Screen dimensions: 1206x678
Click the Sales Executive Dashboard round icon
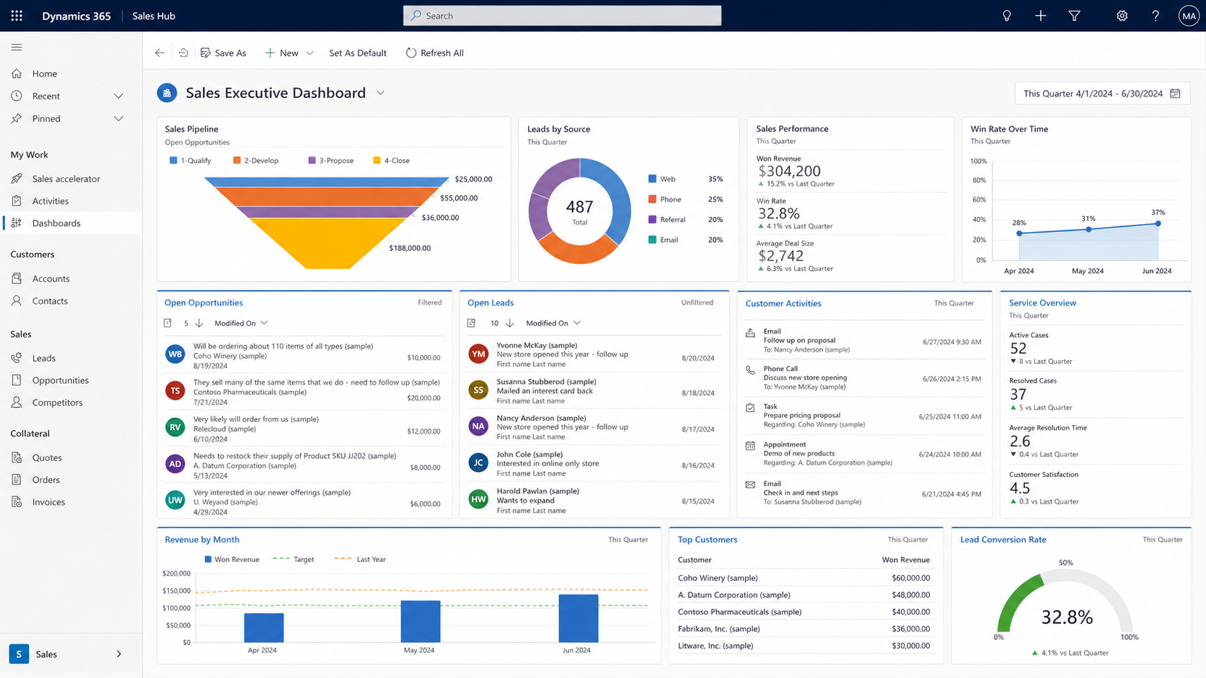(x=167, y=93)
